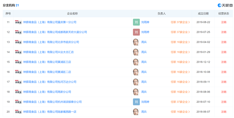Open 成都高新天府大道分公司 company link
Screen dimensions: 234x118
(x=55, y=32)
